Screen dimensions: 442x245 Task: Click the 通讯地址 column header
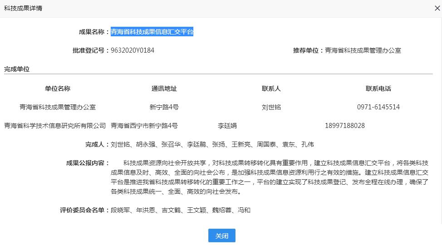164,88
